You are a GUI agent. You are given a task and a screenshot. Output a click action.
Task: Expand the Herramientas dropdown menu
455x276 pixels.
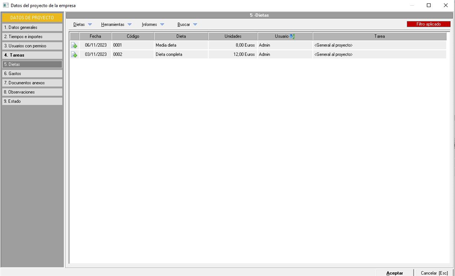[116, 25]
